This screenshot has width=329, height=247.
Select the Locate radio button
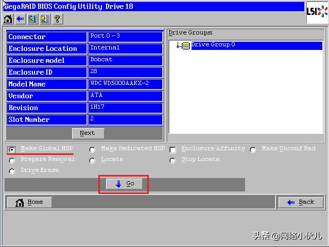click(93, 161)
